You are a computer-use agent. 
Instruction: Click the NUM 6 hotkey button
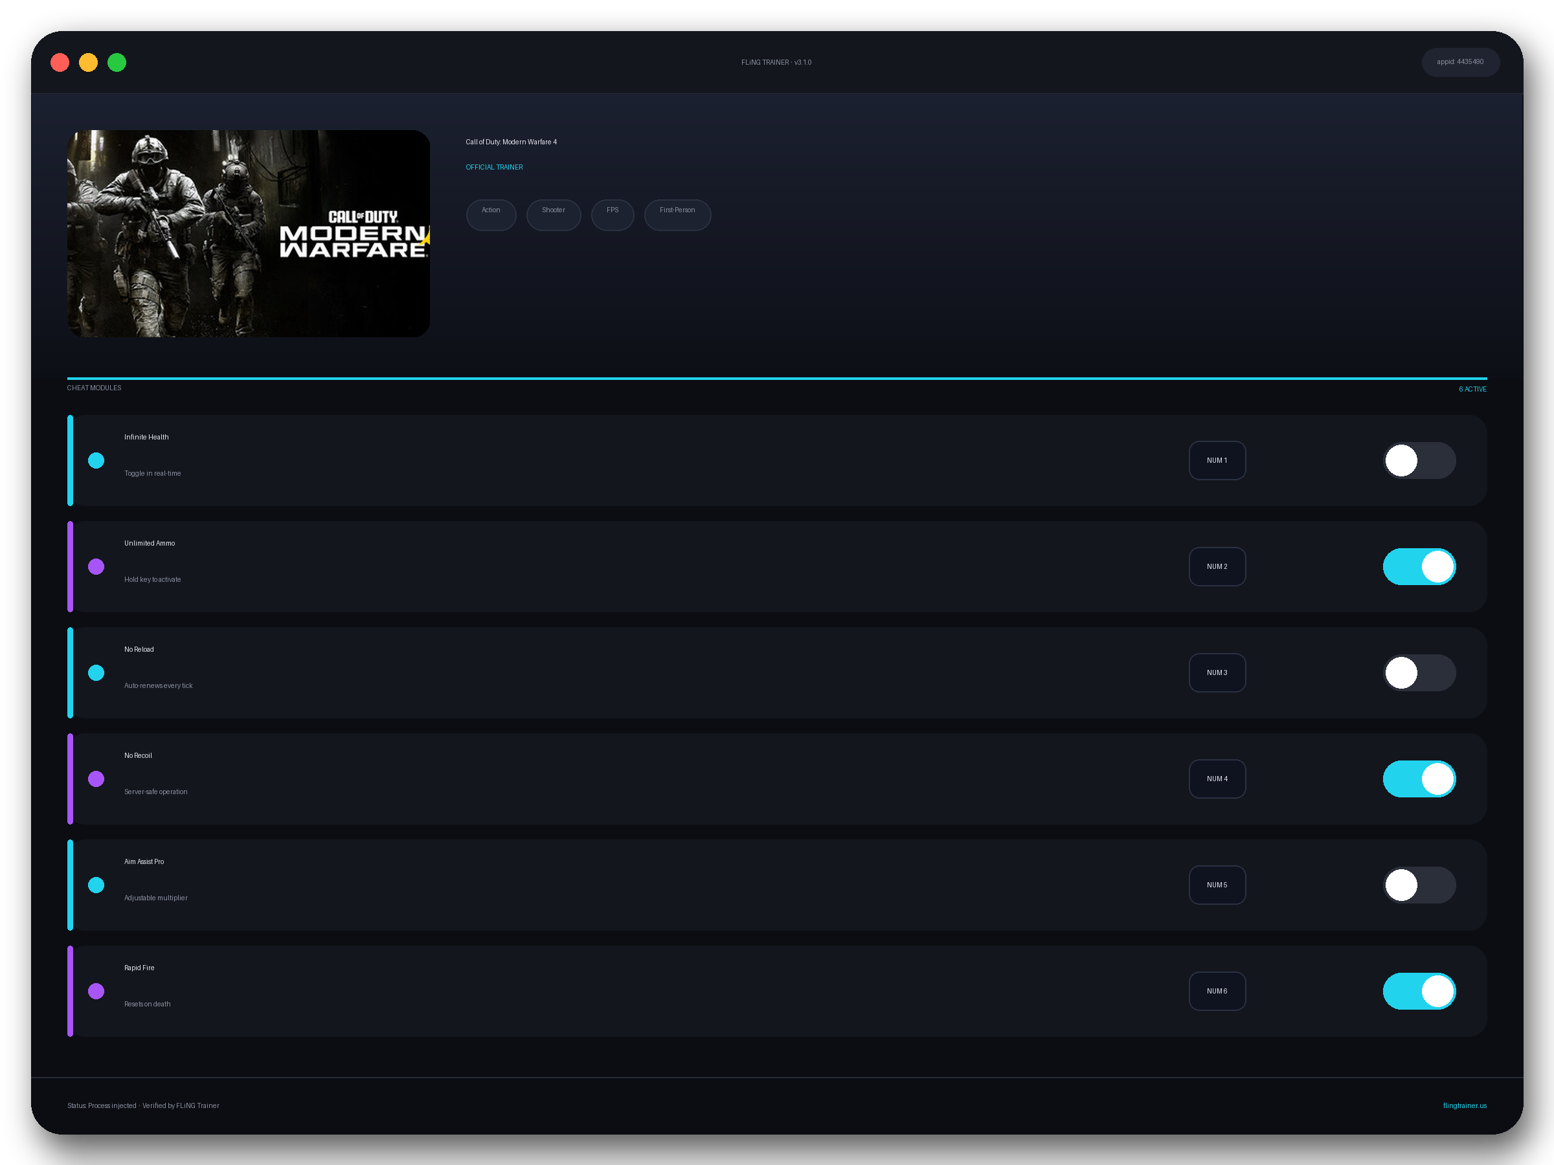point(1217,991)
